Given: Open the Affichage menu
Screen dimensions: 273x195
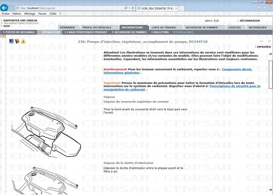Looking at the screenshot, I should click(x=29, y=14).
